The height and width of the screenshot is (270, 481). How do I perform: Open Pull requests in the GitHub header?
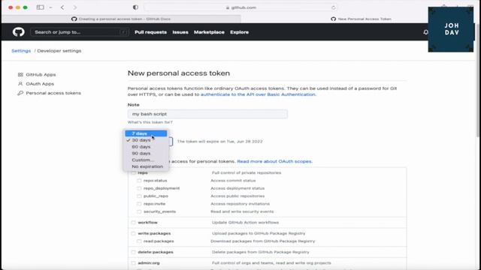click(x=150, y=32)
